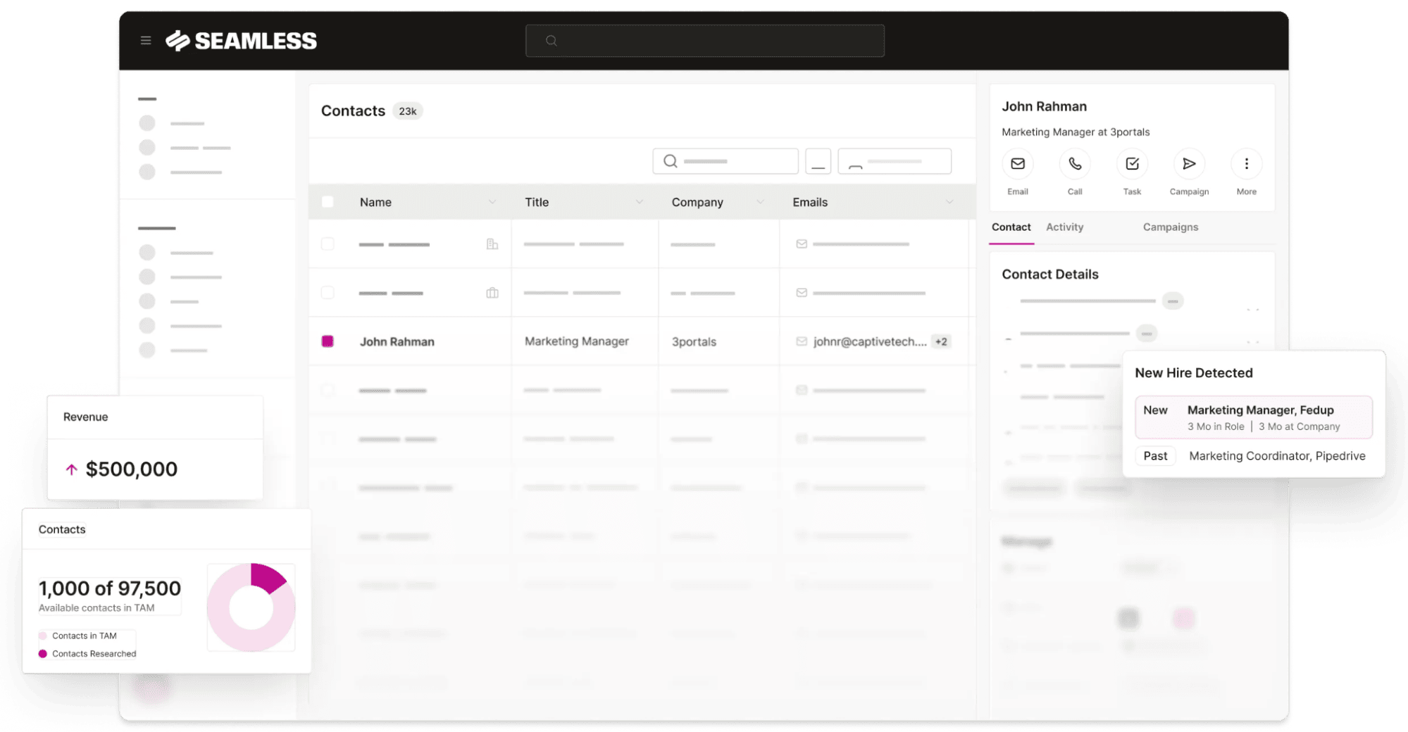Expand the Name column dropdown chevron

coord(492,202)
